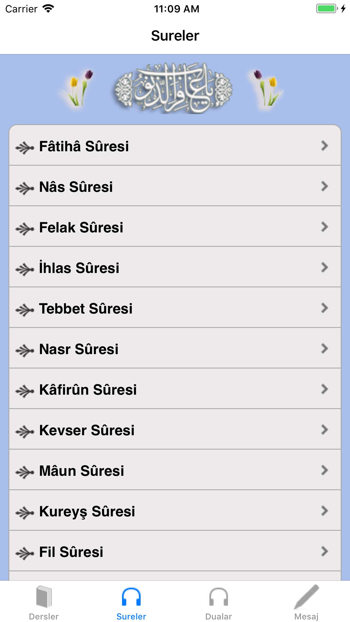Go to the Mesaj tab label
This screenshot has height=622, width=350.
pyautogui.click(x=306, y=617)
